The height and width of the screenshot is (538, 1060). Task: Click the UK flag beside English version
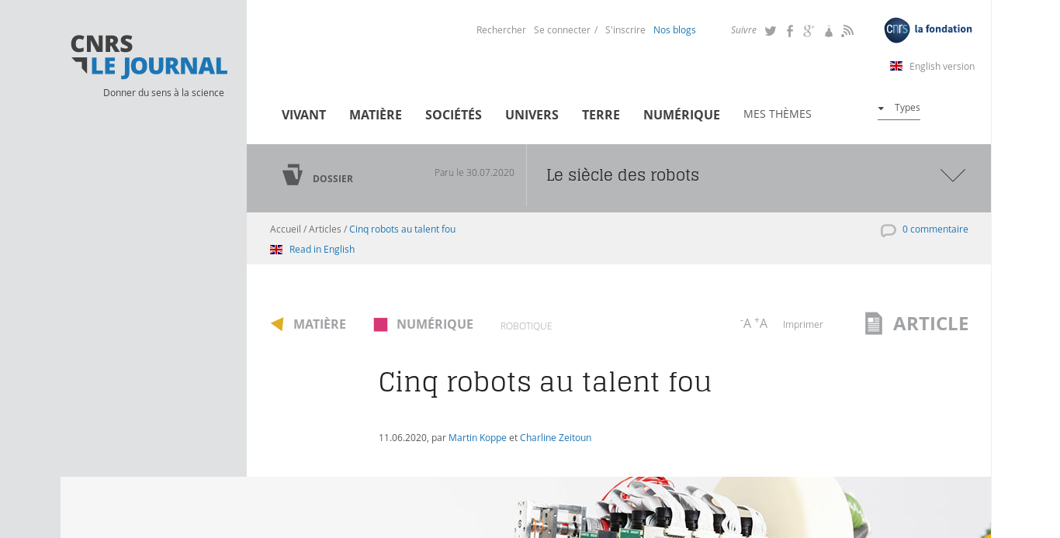[x=896, y=66]
